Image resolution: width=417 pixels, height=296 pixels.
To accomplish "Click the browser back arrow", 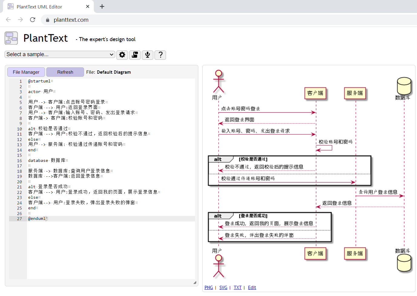I will coord(8,20).
